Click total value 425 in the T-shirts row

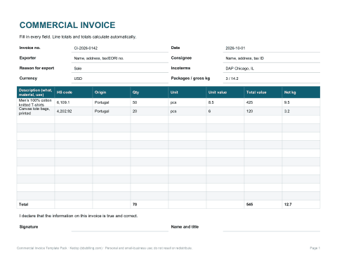[x=263, y=102]
